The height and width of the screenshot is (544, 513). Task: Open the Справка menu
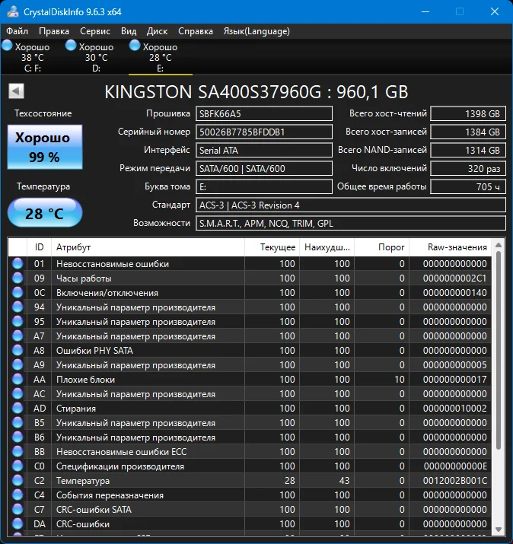[196, 31]
